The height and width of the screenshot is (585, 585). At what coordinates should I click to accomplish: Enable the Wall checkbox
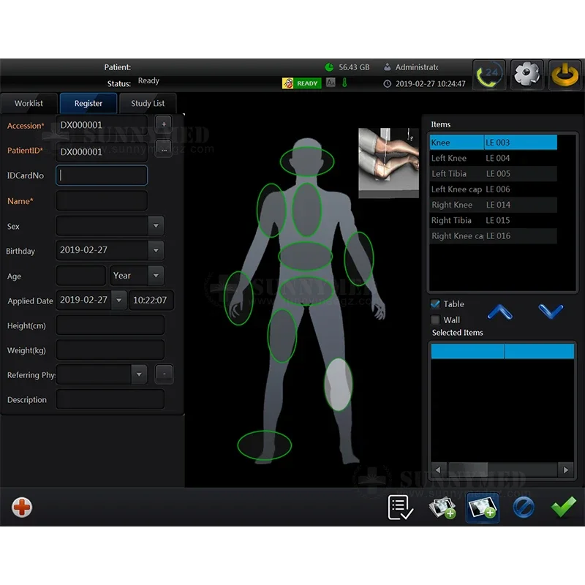(435, 320)
